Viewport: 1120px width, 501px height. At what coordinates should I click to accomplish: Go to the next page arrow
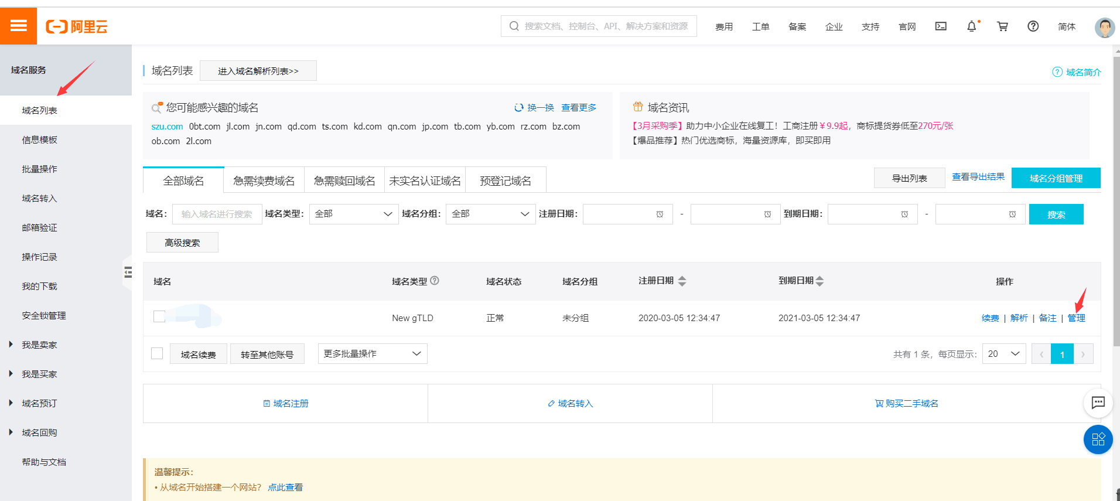pos(1083,354)
